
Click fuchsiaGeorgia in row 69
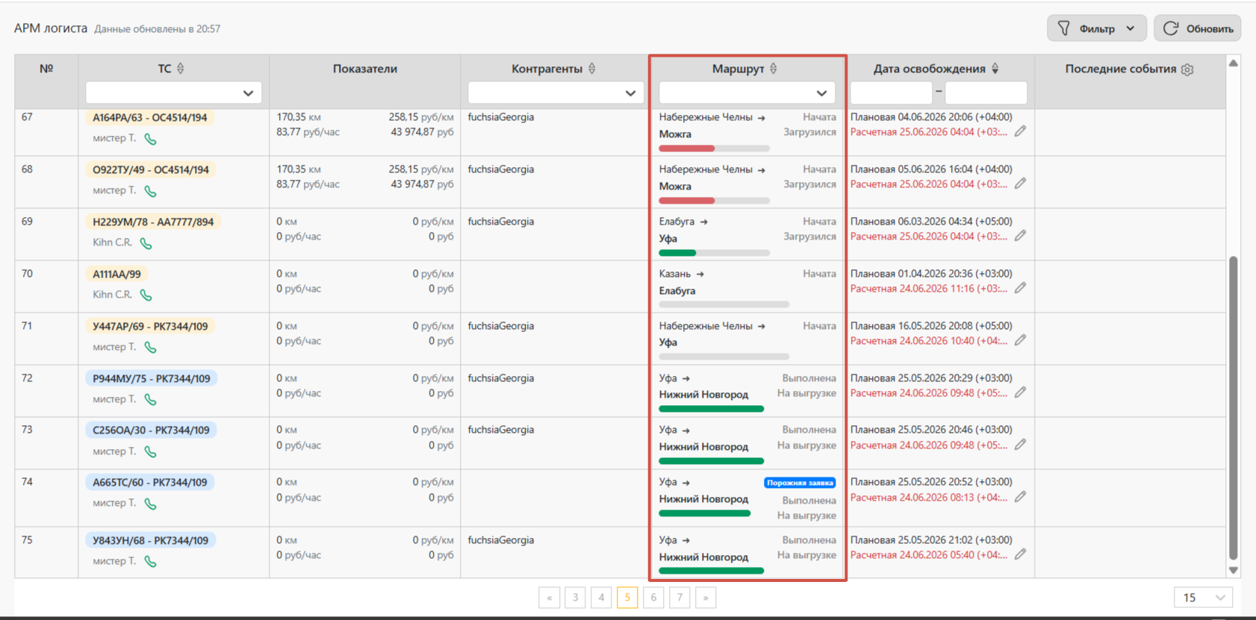click(x=501, y=222)
